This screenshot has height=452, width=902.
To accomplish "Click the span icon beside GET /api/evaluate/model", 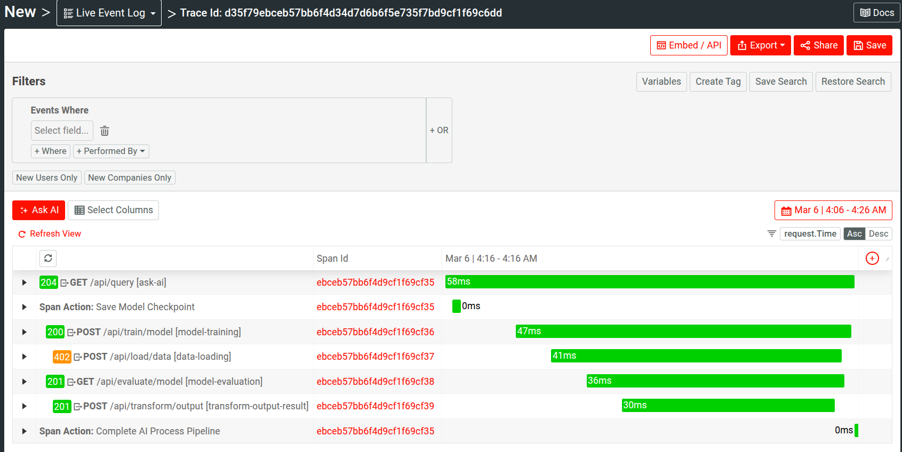I will (71, 382).
